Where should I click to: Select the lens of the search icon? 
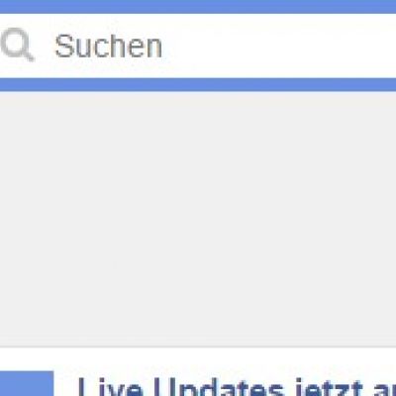pos(15,42)
